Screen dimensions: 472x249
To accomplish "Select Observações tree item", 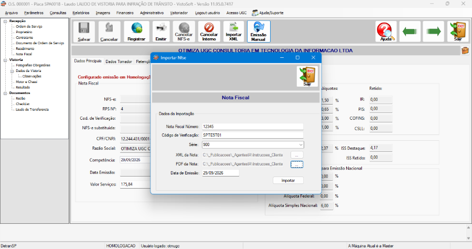I will (x=31, y=77).
